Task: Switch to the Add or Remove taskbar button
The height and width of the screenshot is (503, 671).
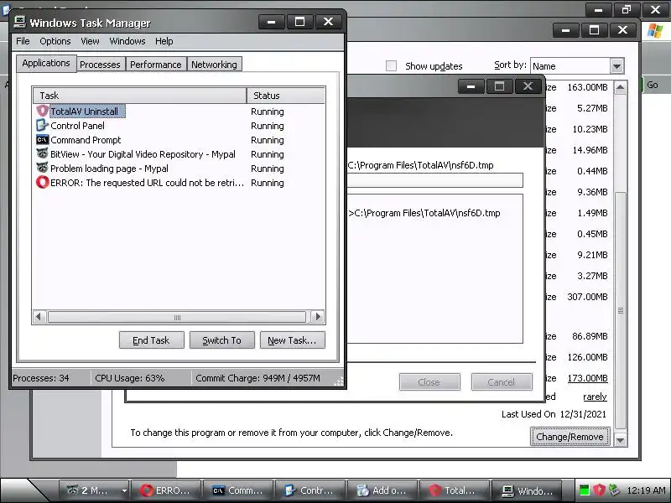Action: tap(382, 490)
